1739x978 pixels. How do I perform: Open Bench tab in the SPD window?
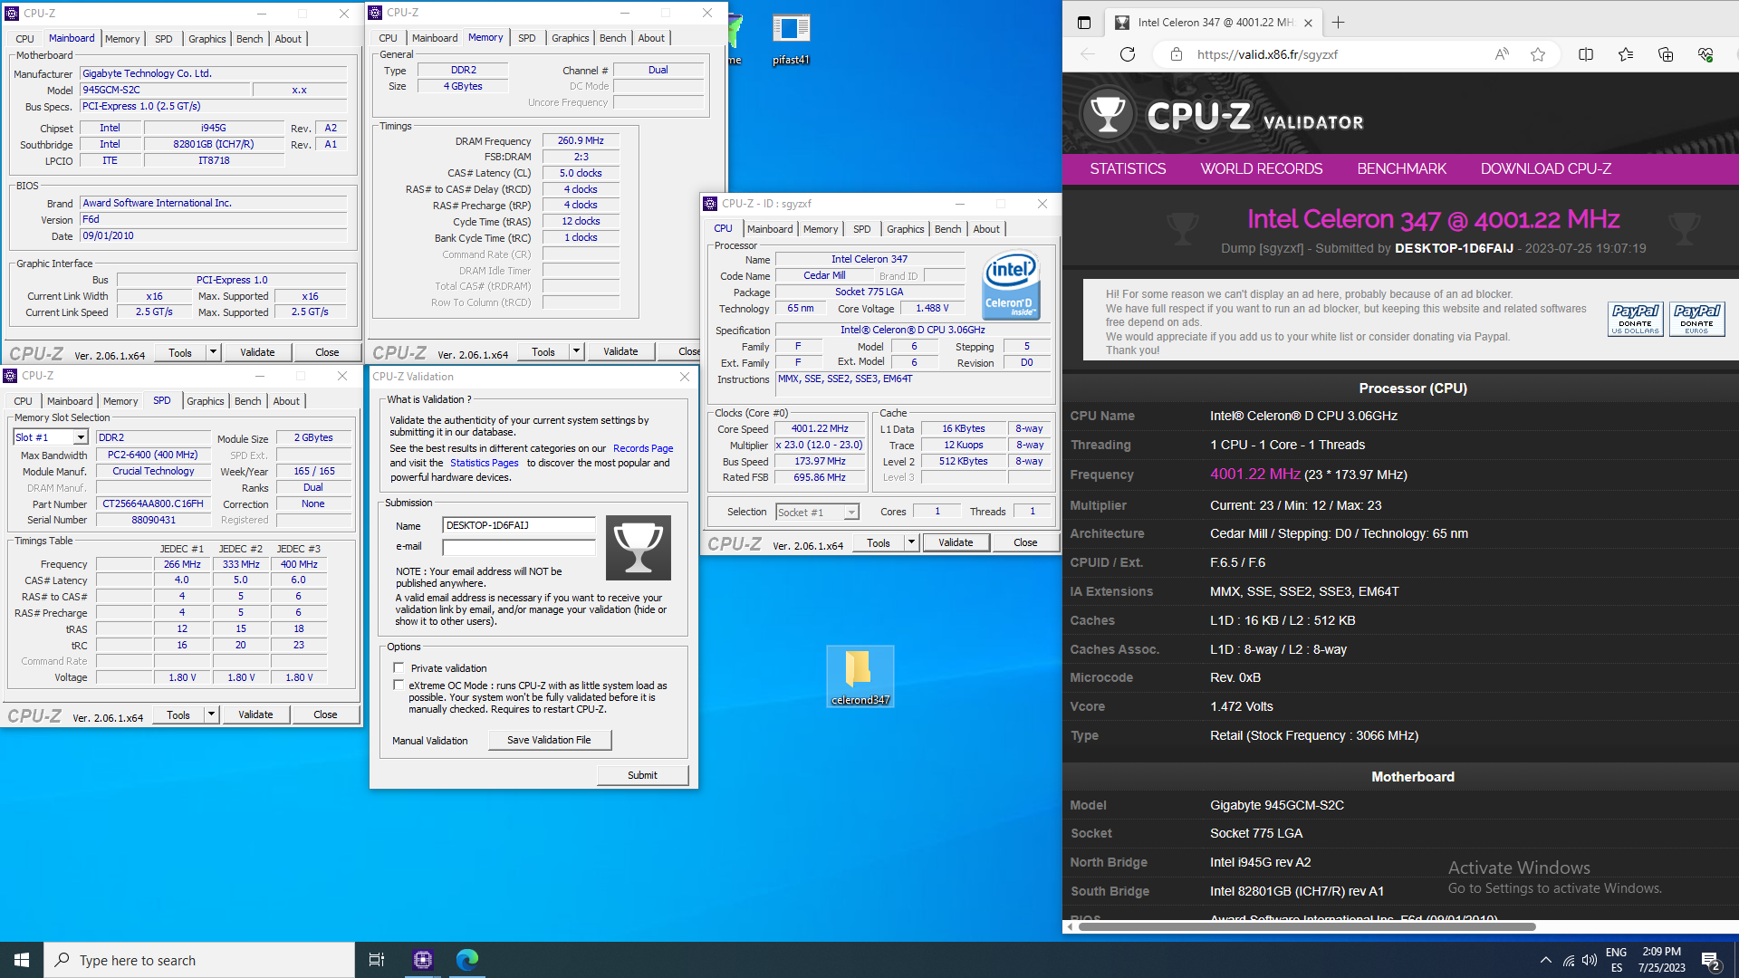point(247,401)
